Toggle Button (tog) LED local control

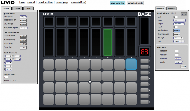point(23,44)
